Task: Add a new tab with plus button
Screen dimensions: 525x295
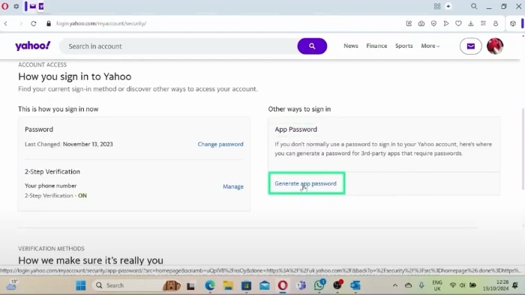Action: pyautogui.click(x=448, y=6)
